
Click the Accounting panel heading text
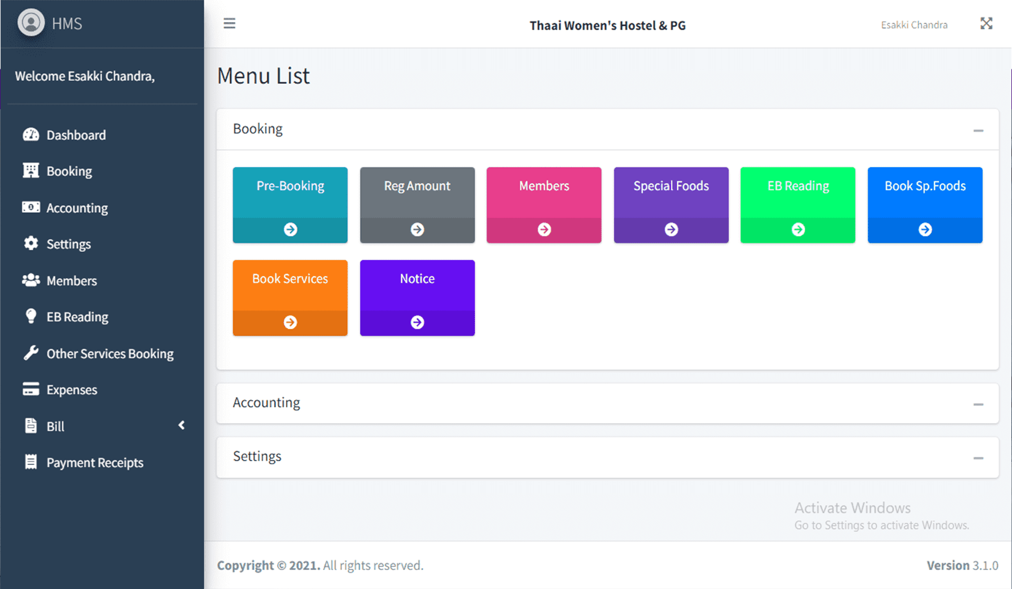tap(266, 403)
